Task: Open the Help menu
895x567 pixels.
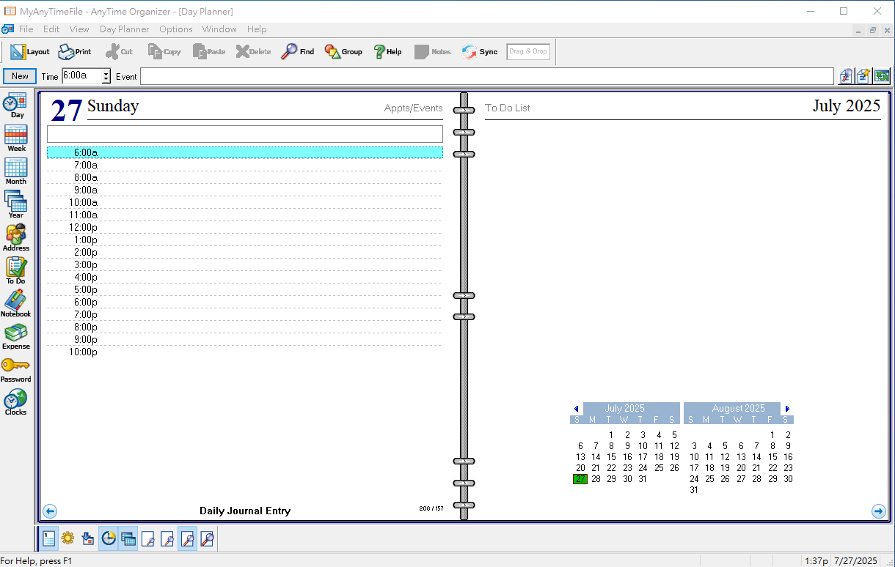Action: pyautogui.click(x=257, y=29)
